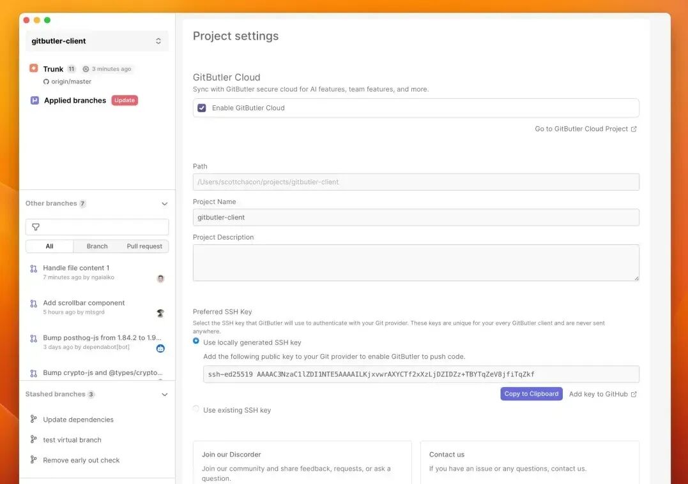This screenshot has width=688, height=484.
Task: Click the dependabot avatar icon
Action: [x=160, y=349]
